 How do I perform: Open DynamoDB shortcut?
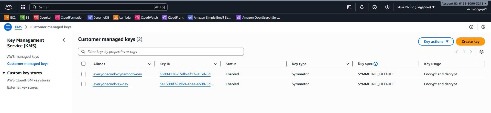tap(99, 18)
